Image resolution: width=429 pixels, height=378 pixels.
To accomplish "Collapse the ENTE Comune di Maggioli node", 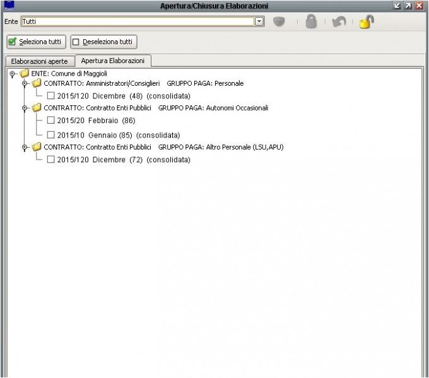I will (x=12, y=74).
